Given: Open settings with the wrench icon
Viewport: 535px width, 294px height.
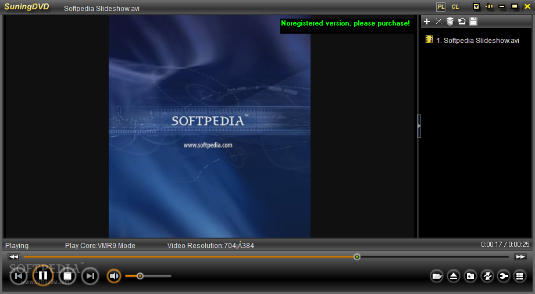Looking at the screenshot, I should [x=504, y=276].
